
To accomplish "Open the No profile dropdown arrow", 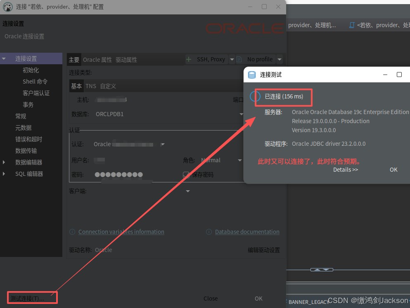I will point(280,59).
